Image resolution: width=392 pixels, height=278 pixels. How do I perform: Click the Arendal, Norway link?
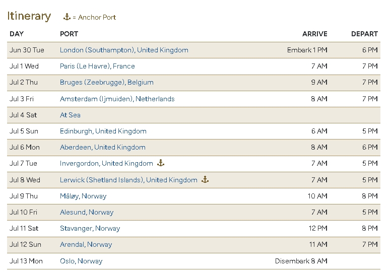coord(86,244)
